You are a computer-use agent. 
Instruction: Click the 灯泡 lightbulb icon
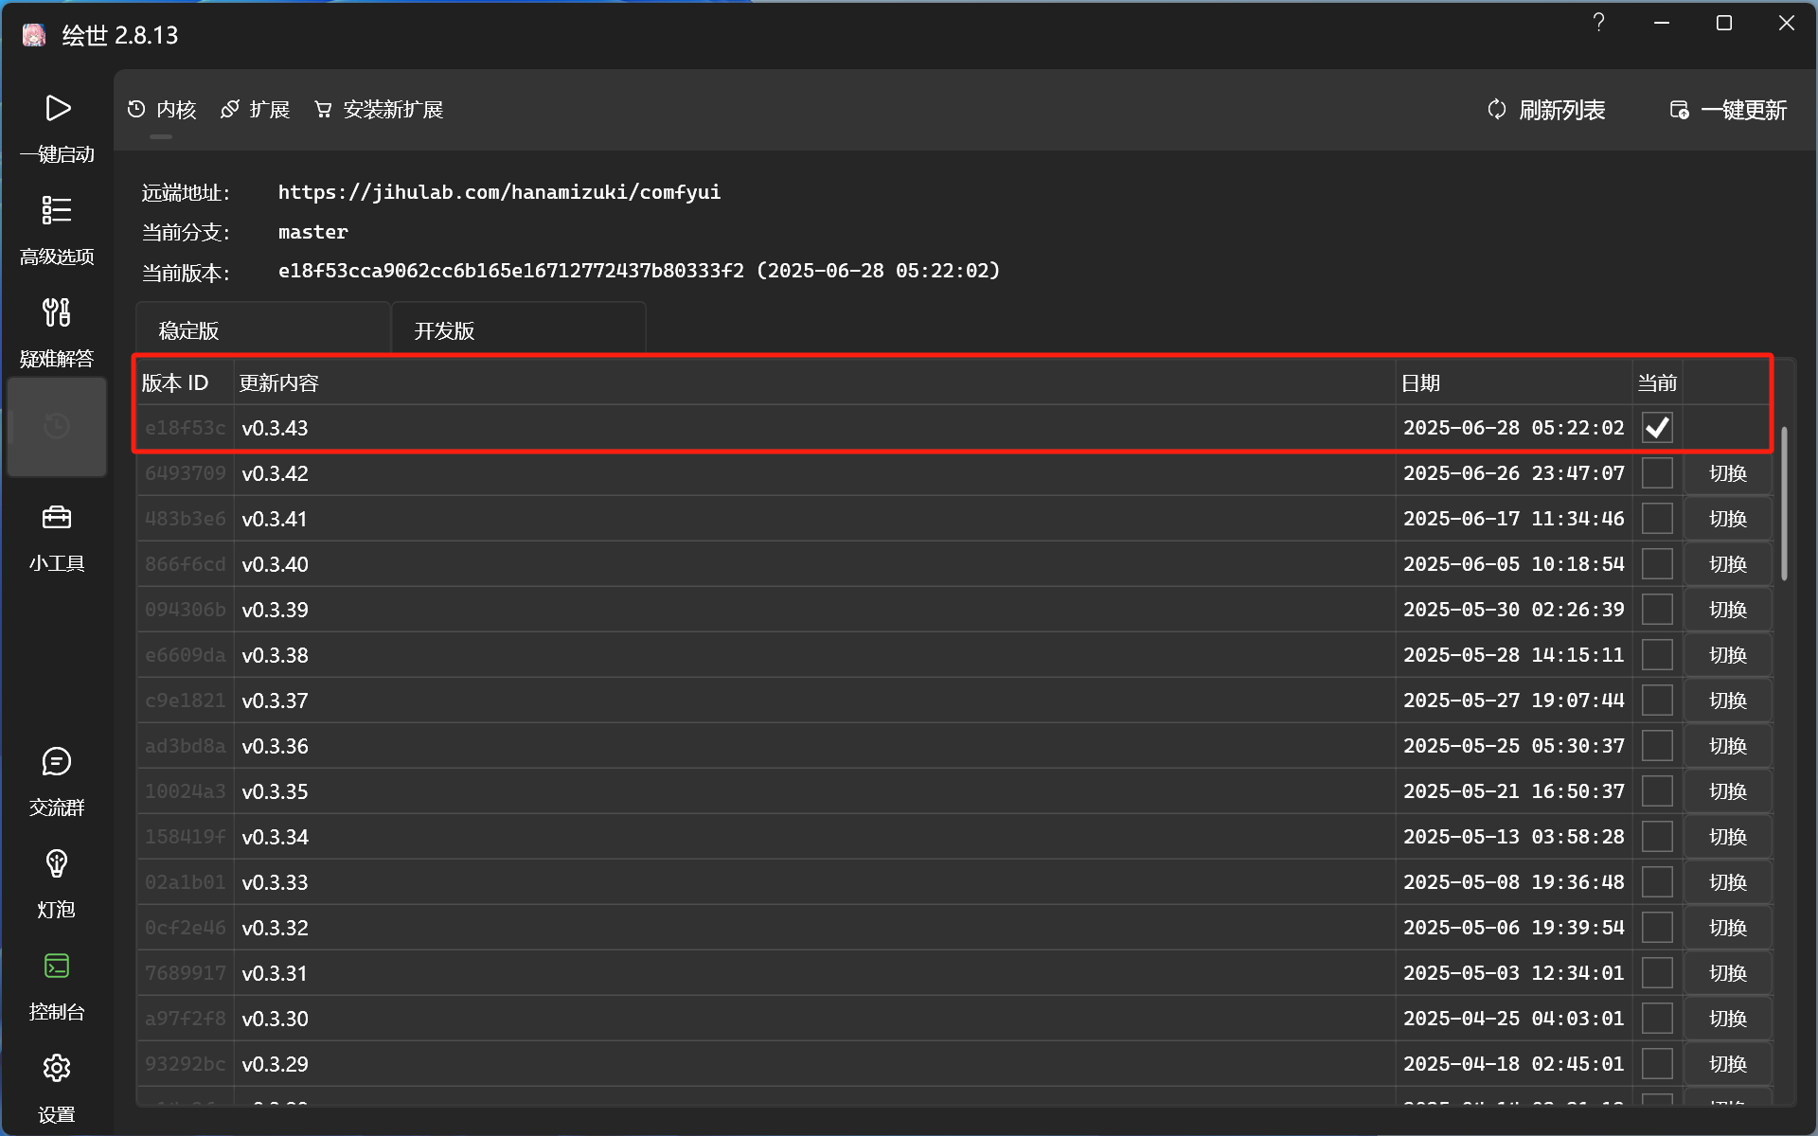pyautogui.click(x=57, y=863)
